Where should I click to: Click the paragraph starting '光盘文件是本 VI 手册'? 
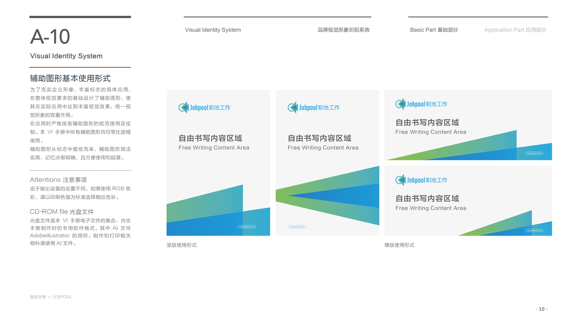pyautogui.click(x=81, y=232)
